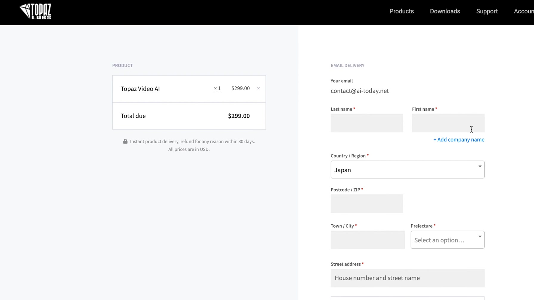Click the Instant product delivery refund note
Viewport: 534px width, 300px height.
[x=192, y=142]
